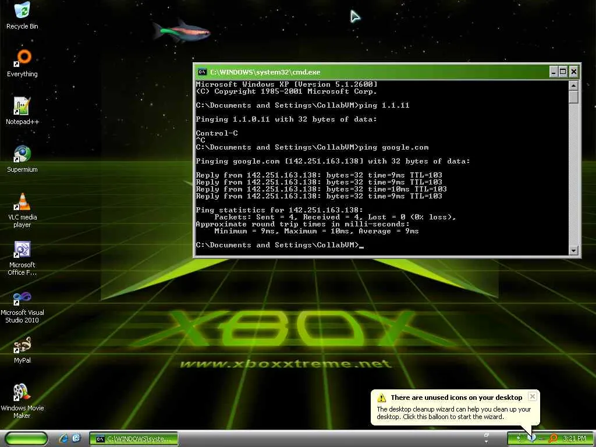
Task: Activate the cmd.exe taskbar button
Action: coord(133,439)
